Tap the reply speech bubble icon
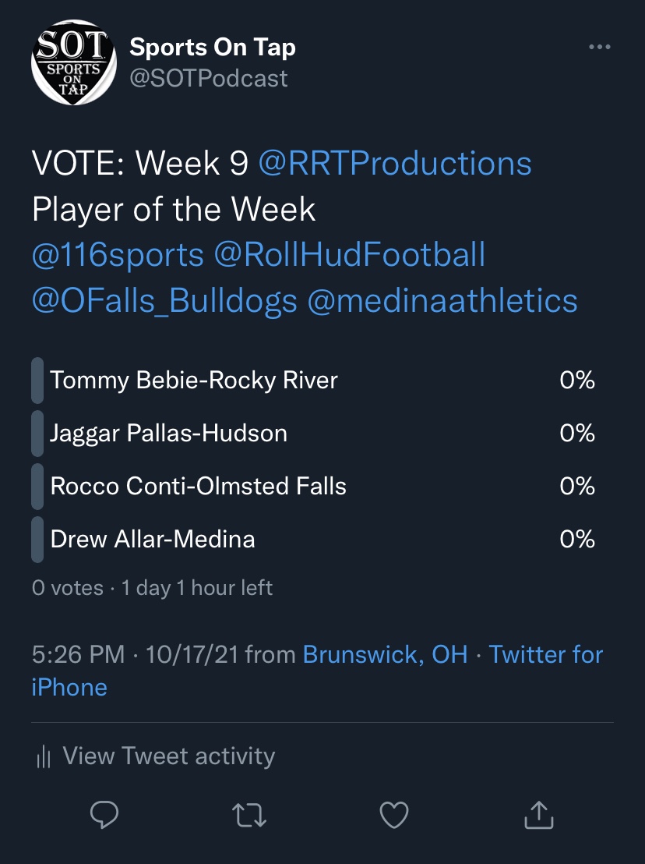 [104, 815]
